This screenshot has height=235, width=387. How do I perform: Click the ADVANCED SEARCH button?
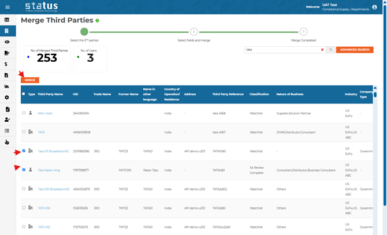click(355, 50)
